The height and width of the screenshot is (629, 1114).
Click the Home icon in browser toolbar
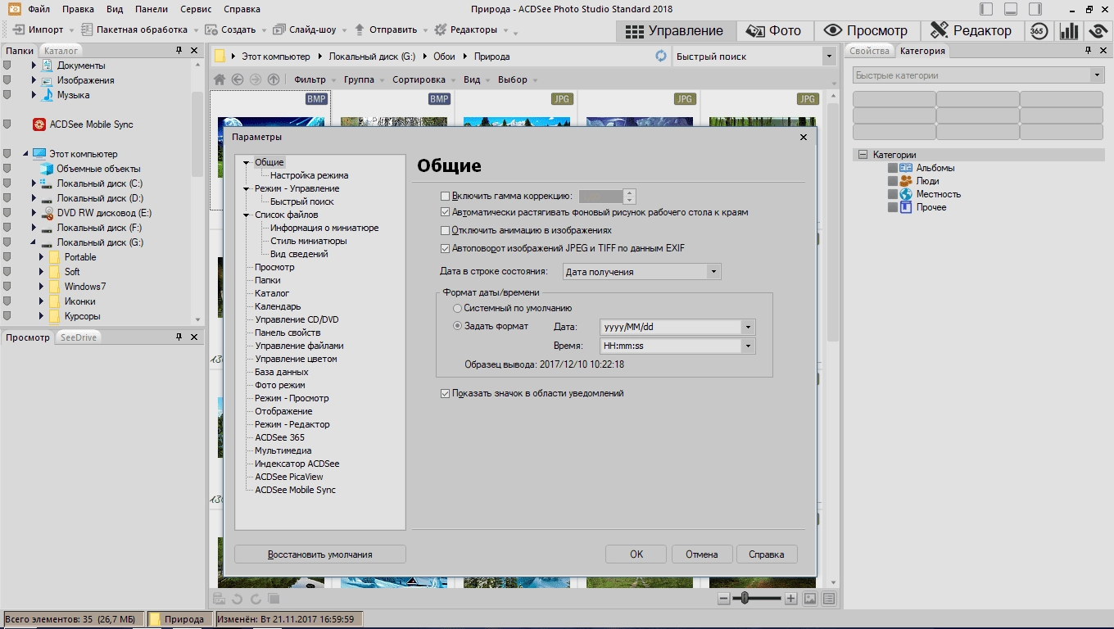tap(219, 79)
